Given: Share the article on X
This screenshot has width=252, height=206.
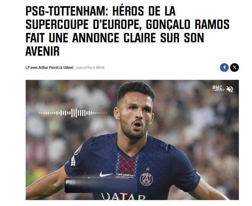Looking at the screenshot, I should click(234, 67).
